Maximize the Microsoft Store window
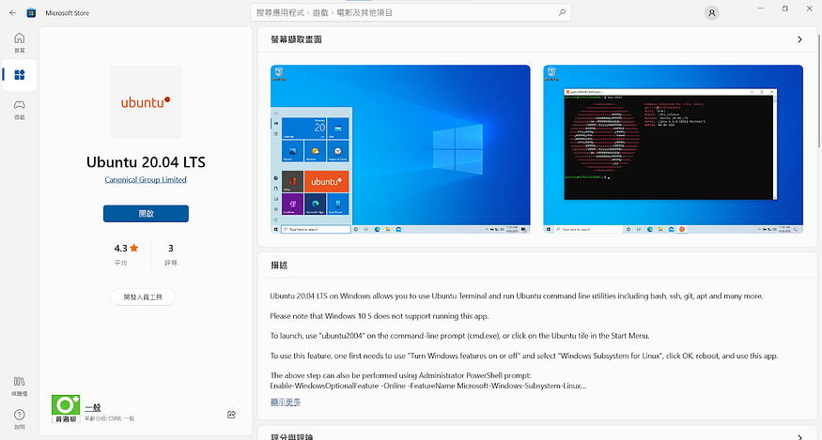Viewport: 822px width, 440px height. (784, 8)
